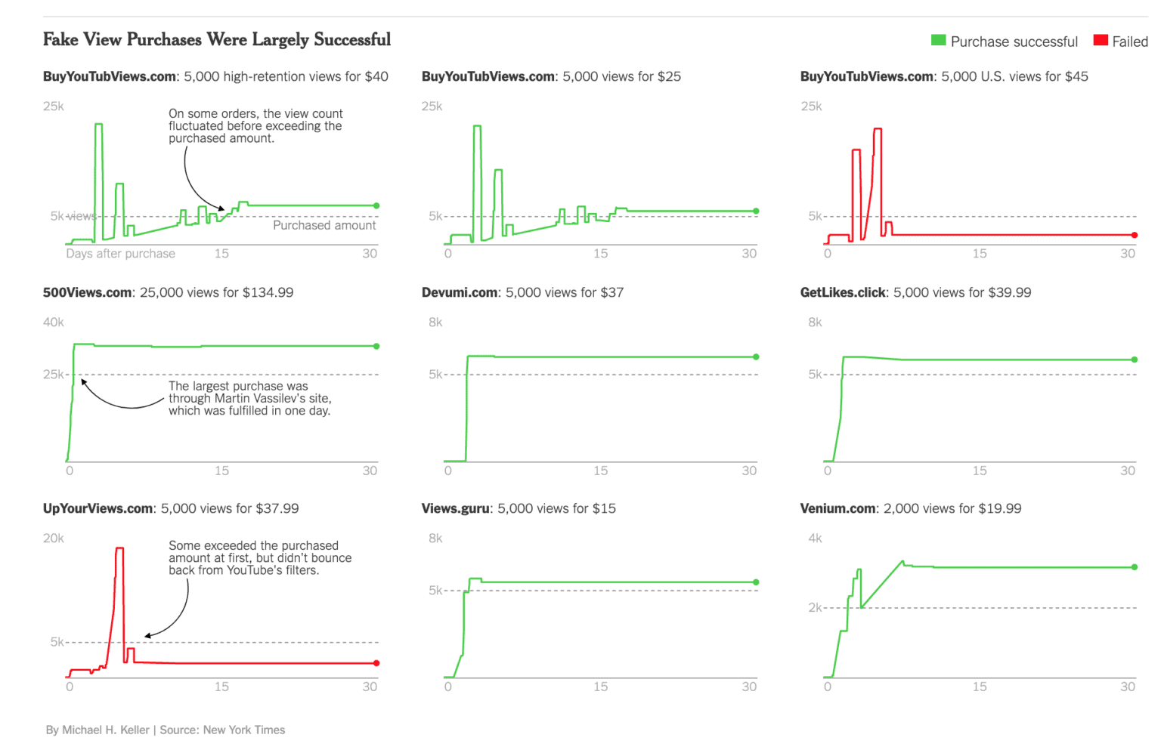1161x756 pixels.
Task: Click the red endpoint dot on UpYourViews.com chart
Action: click(x=376, y=663)
